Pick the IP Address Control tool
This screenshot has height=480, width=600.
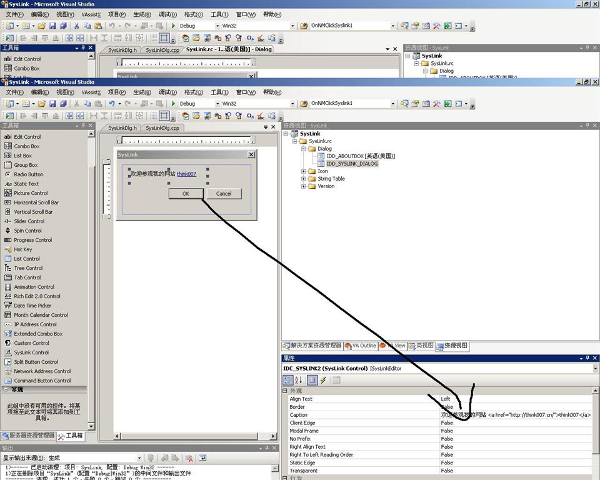35,324
